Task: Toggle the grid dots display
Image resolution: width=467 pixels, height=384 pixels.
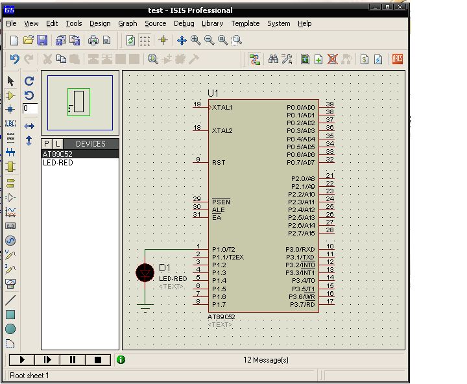Action: (145, 40)
